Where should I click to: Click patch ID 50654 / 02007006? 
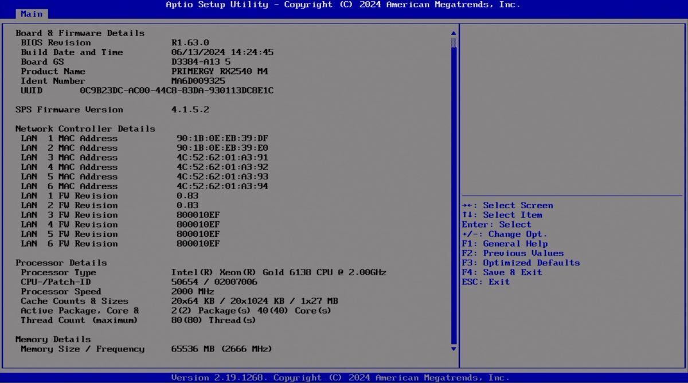click(x=214, y=282)
